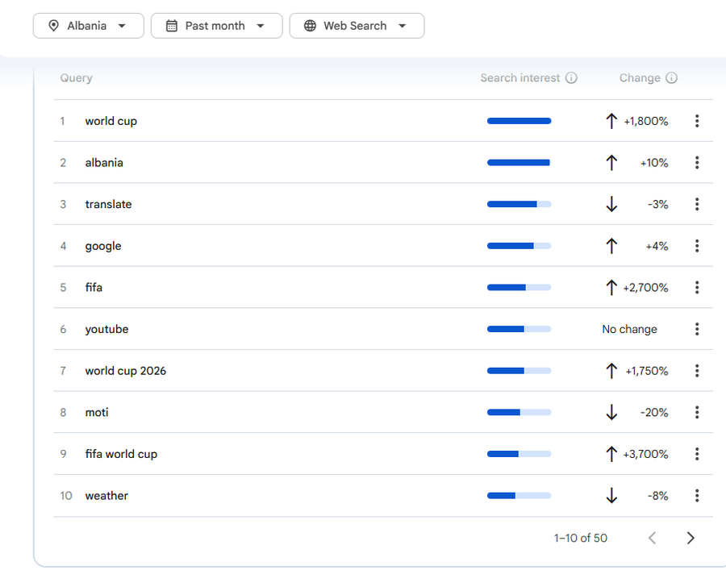This screenshot has height=570, width=726.
Task: Click the down arrow for moti change
Action: 611,413
